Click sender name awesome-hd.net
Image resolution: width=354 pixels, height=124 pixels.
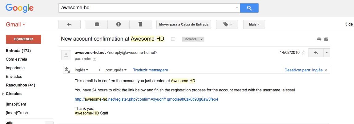(90, 53)
